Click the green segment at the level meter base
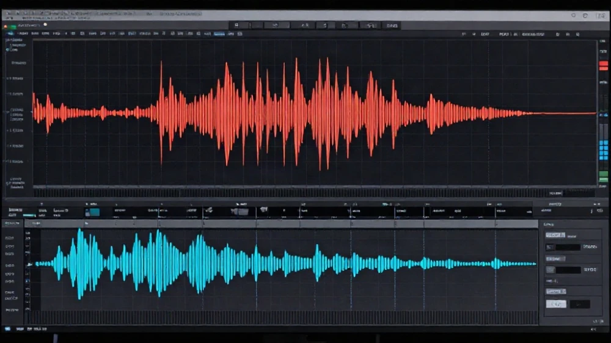Screen dimensions: 611x343 point(603,176)
